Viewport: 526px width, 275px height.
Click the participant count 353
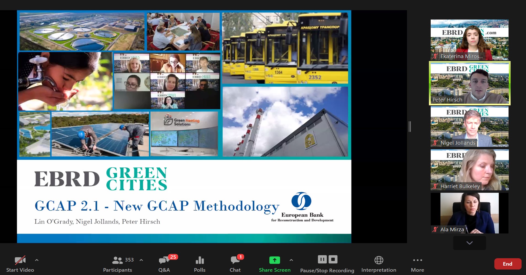129,260
